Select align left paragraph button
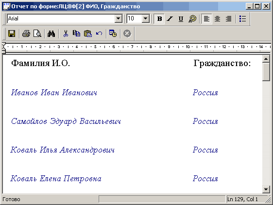This screenshot has width=273, height=205. 206,18
